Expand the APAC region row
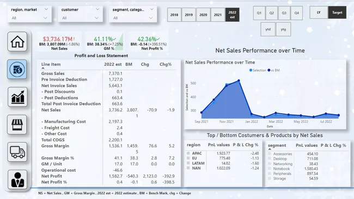This screenshot has width=354, height=199. pos(188,153)
